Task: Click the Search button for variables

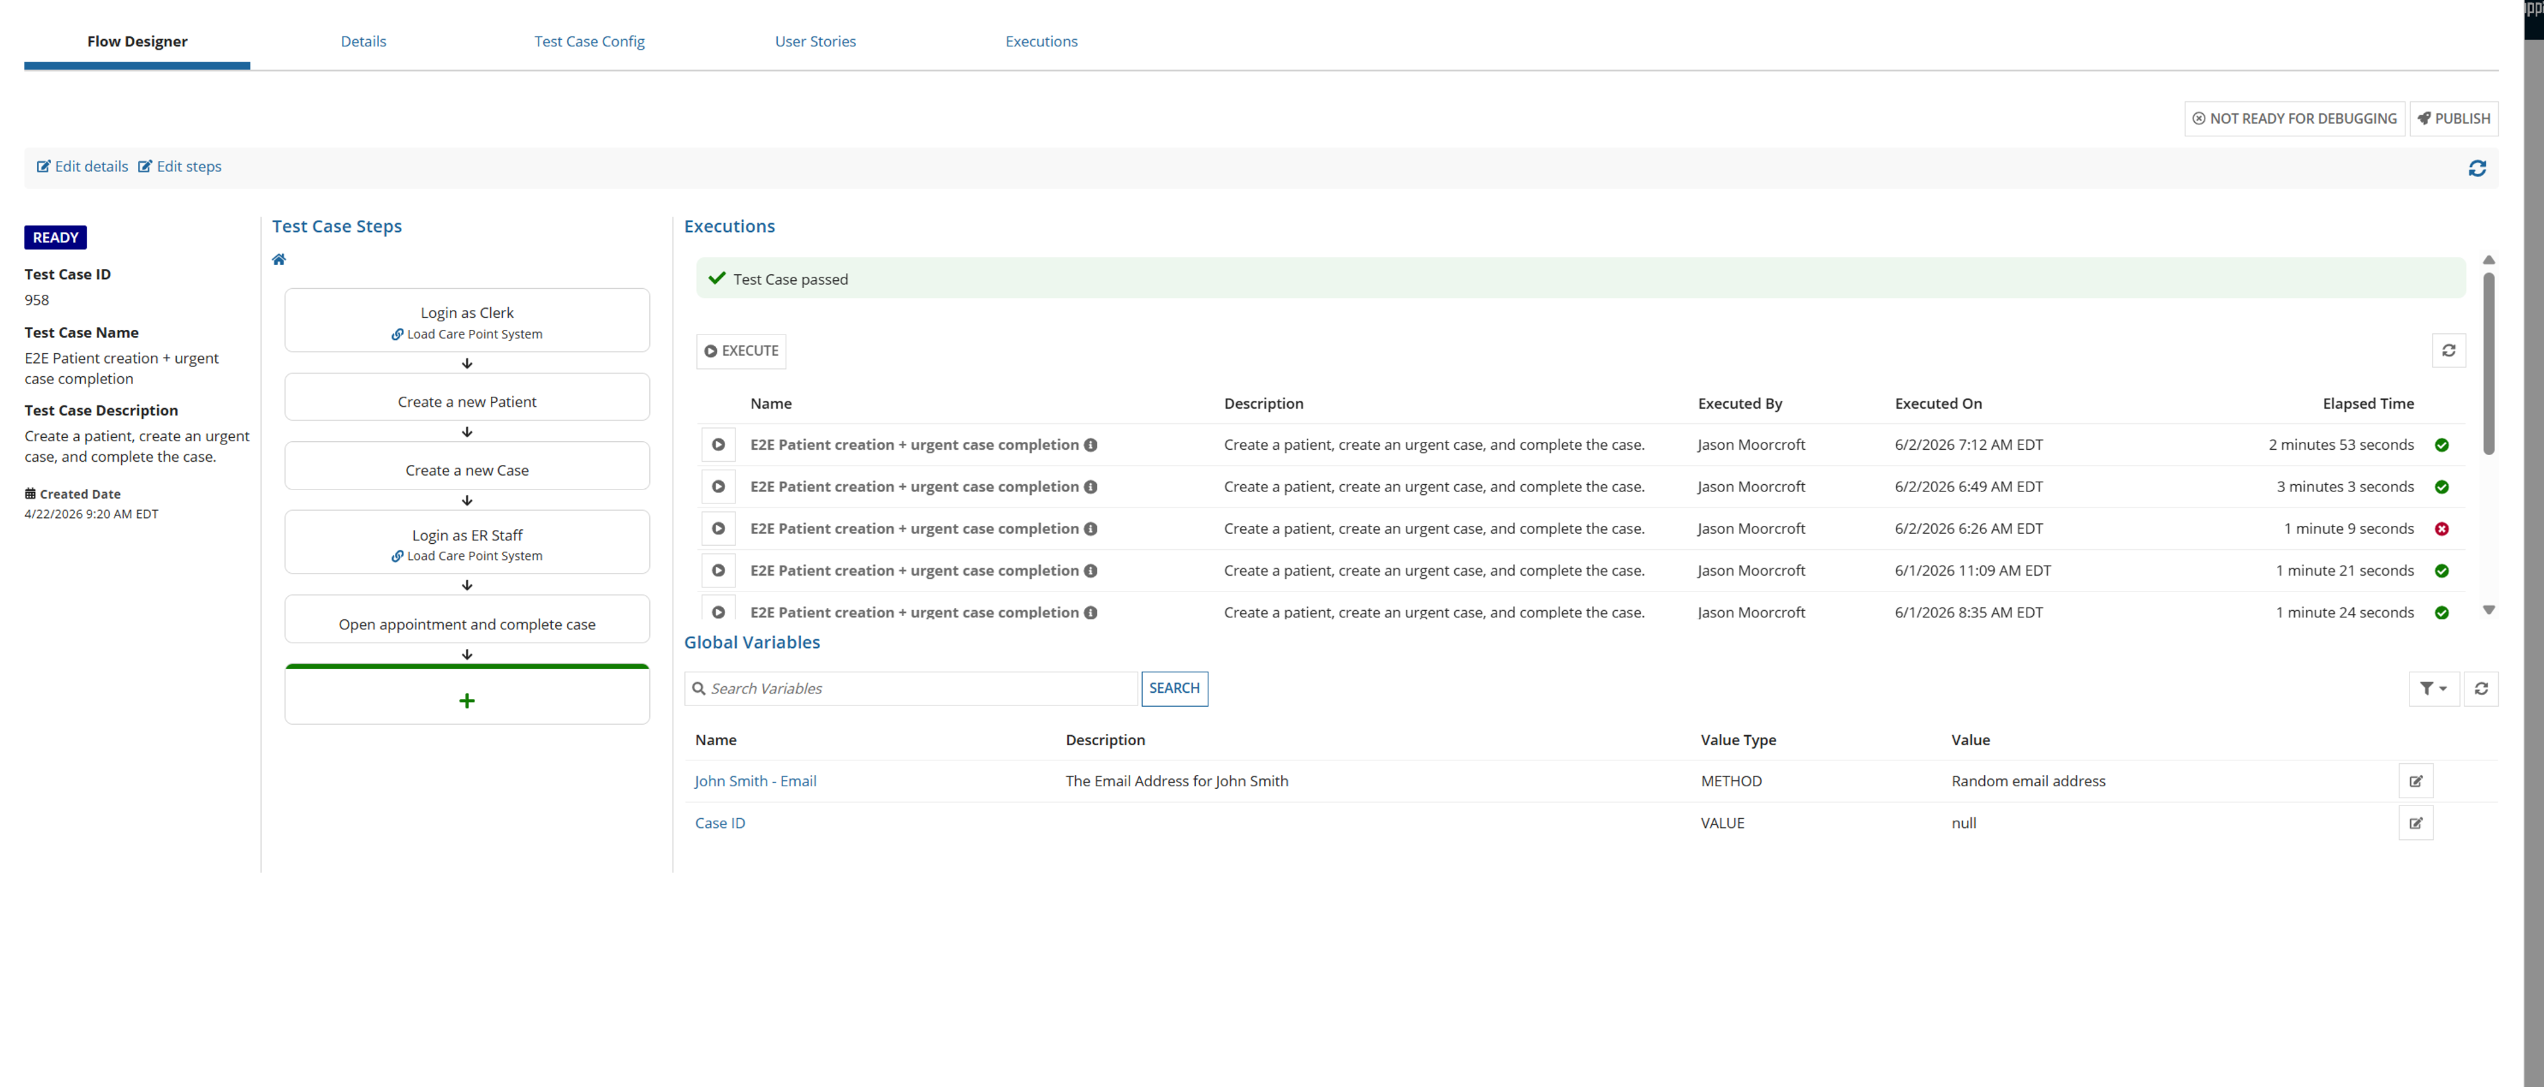Action: (1174, 688)
